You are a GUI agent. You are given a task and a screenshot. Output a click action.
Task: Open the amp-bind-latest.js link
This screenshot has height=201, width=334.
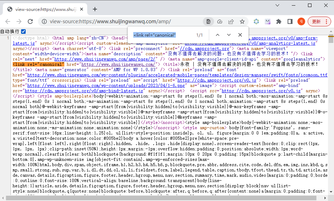[x=84, y=91]
